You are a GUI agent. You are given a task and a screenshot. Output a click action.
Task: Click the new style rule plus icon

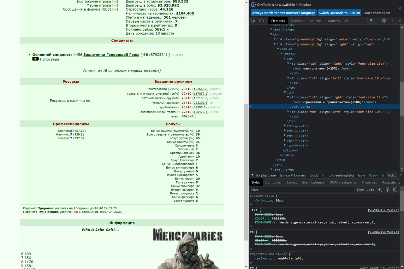(380, 190)
